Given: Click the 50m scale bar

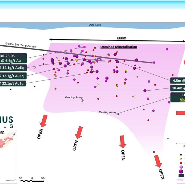Looking at the screenshot, I should (32, 178).
